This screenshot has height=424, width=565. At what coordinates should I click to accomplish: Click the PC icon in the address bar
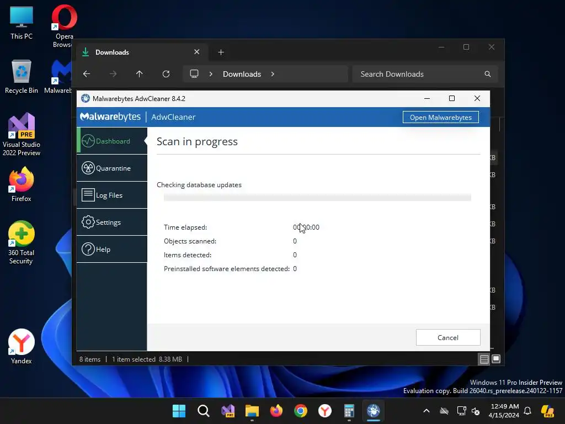click(x=194, y=74)
